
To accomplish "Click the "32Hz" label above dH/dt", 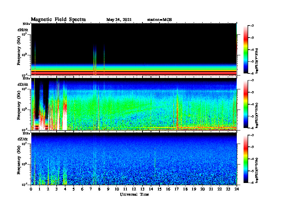I will (x=26, y=24).
